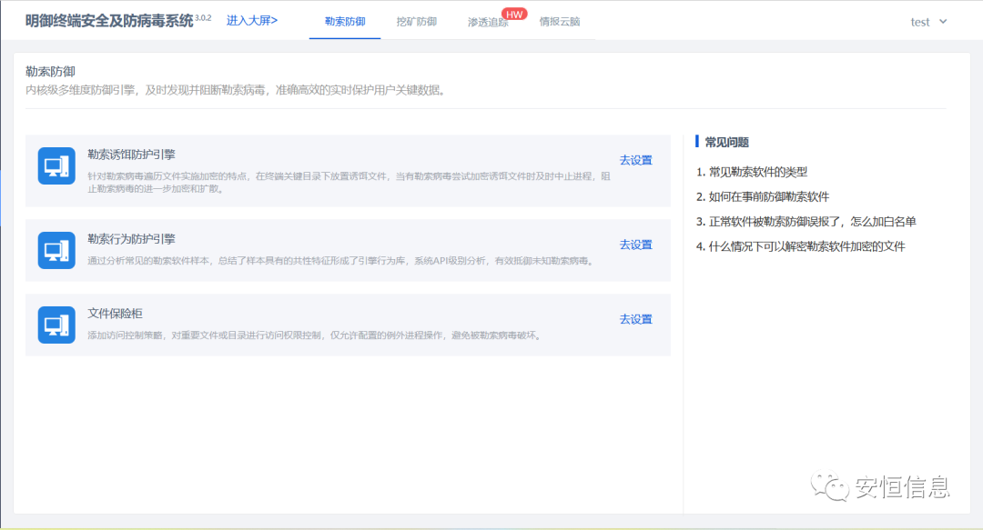Open the 渗透追踪 tab
This screenshot has height=530, width=983.
487,22
